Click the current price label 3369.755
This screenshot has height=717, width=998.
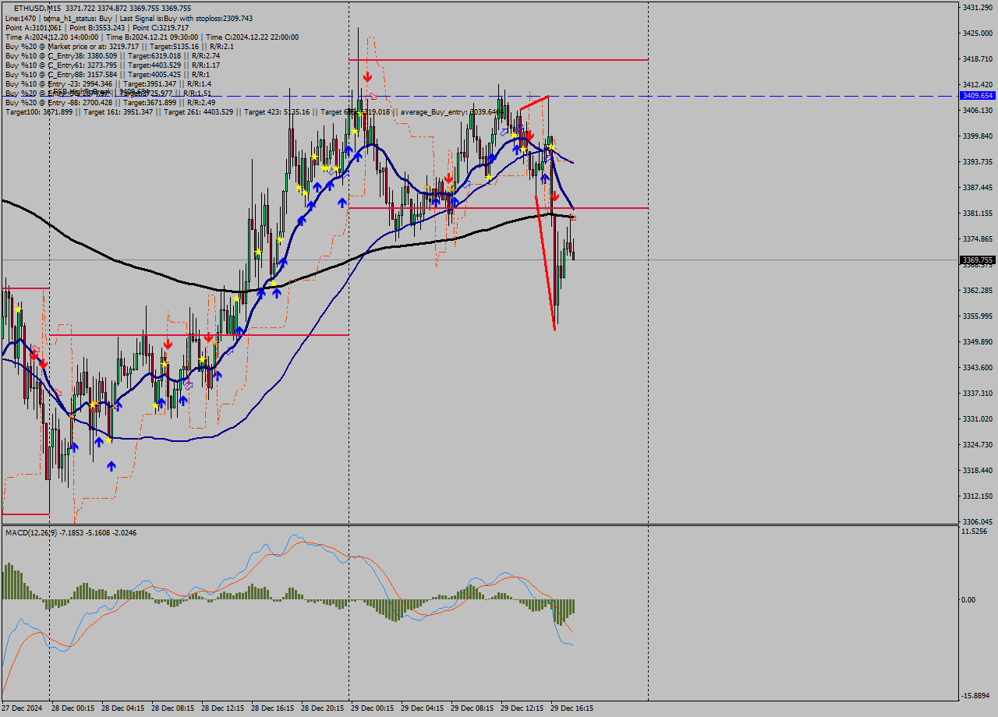click(x=978, y=260)
